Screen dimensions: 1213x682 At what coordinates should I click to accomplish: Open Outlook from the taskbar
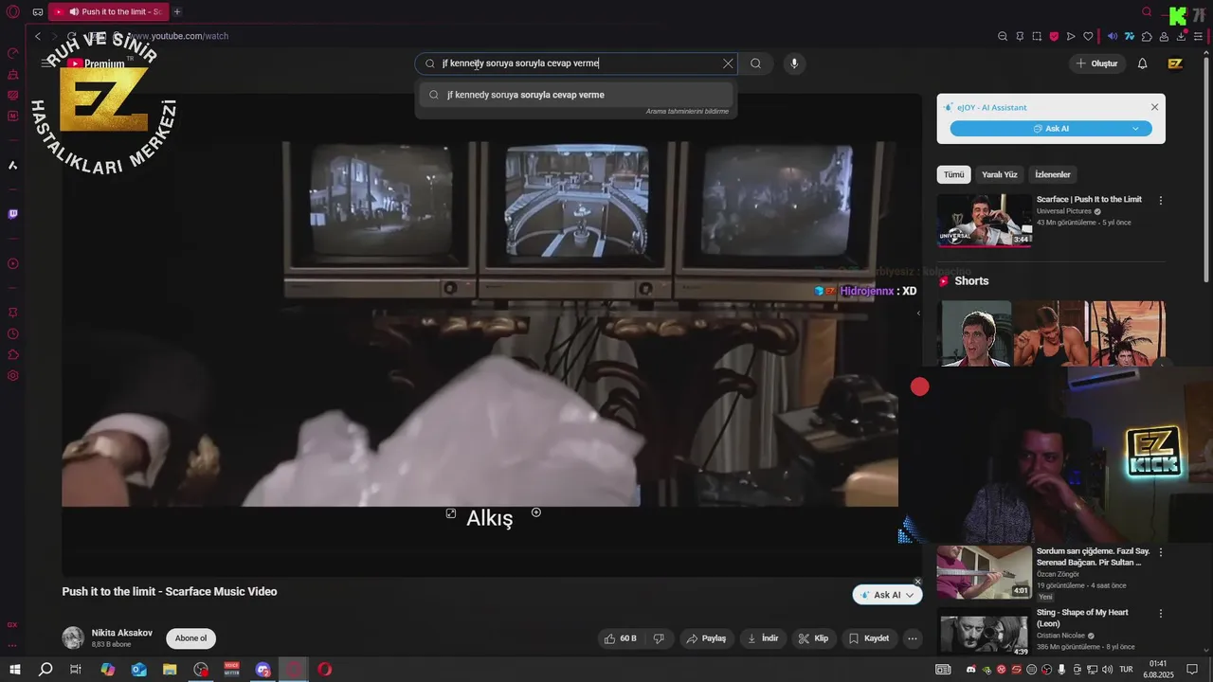tap(138, 670)
